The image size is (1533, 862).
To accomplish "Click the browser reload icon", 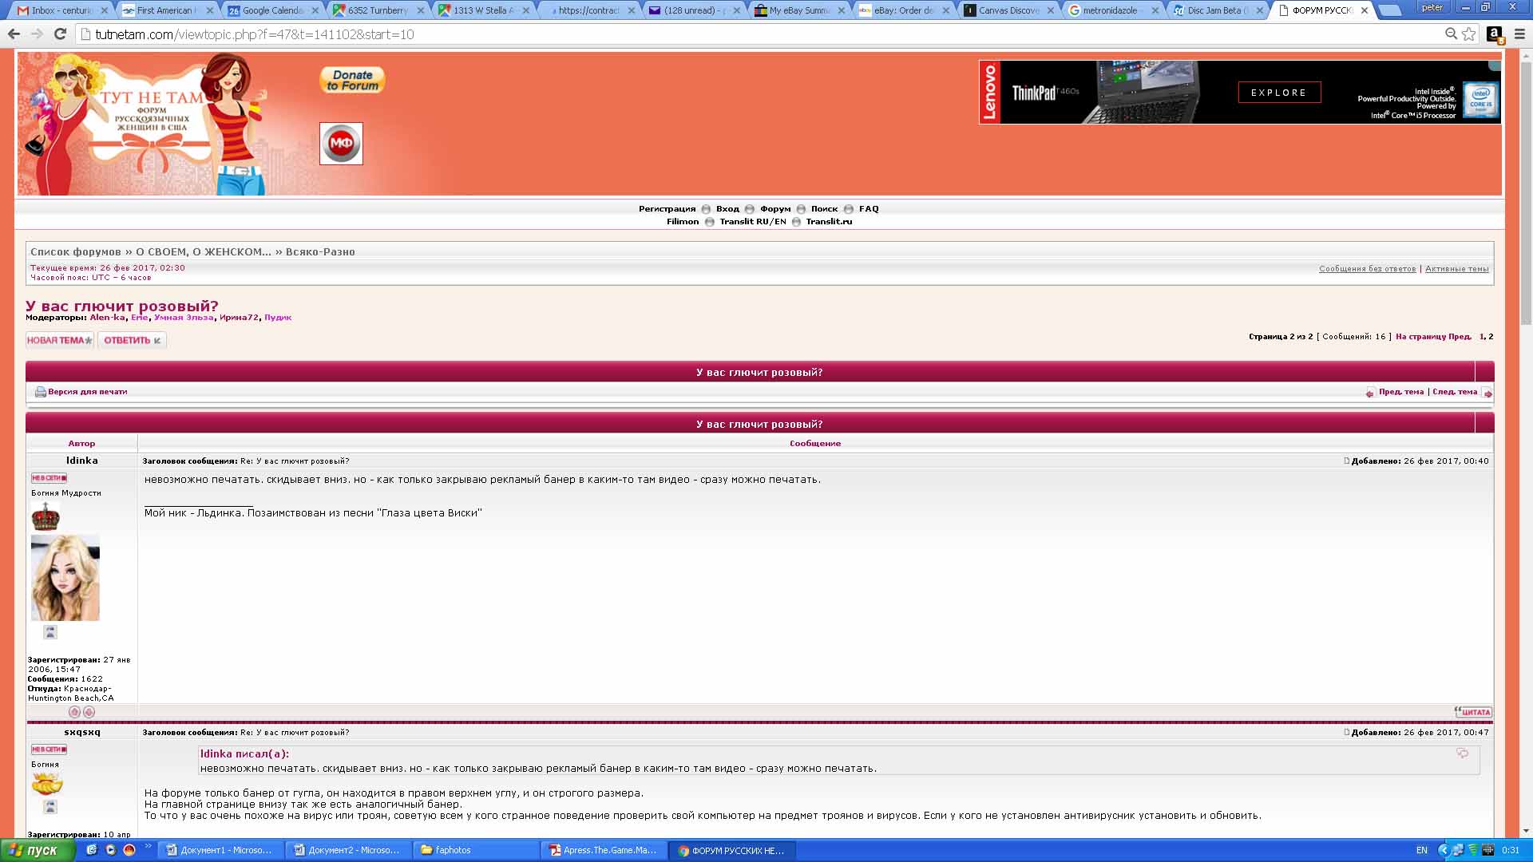I will [x=60, y=34].
